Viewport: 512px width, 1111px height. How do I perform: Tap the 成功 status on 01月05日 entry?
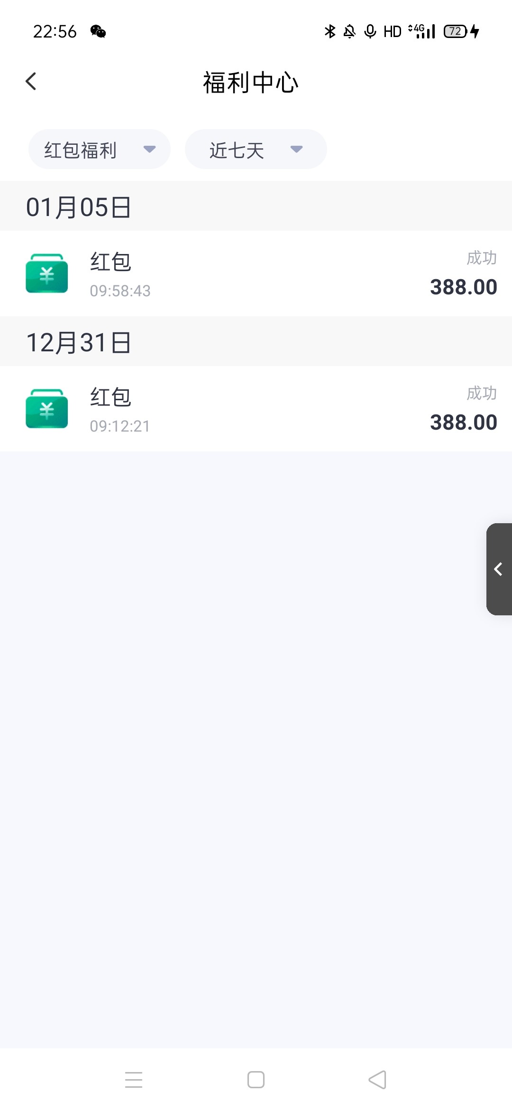click(x=481, y=258)
